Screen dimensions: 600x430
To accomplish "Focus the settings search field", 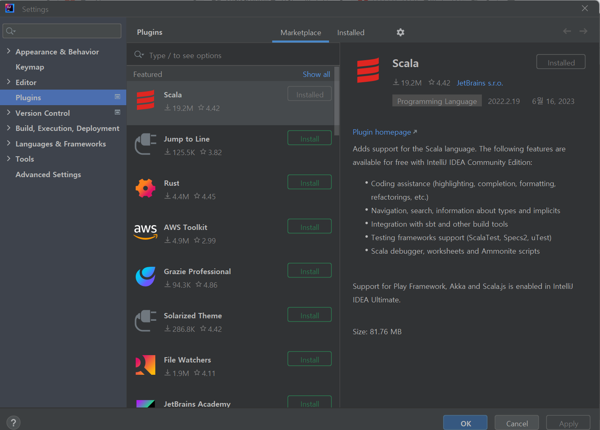I will pos(62,31).
